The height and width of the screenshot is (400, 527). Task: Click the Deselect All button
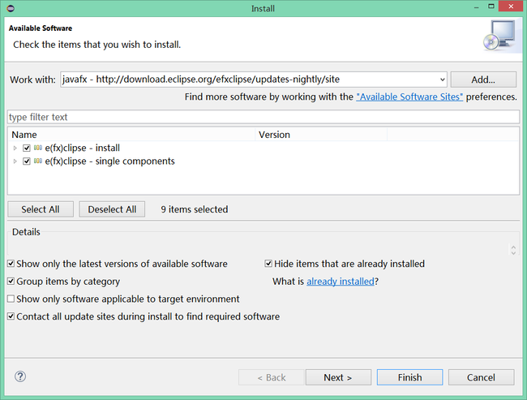112,209
